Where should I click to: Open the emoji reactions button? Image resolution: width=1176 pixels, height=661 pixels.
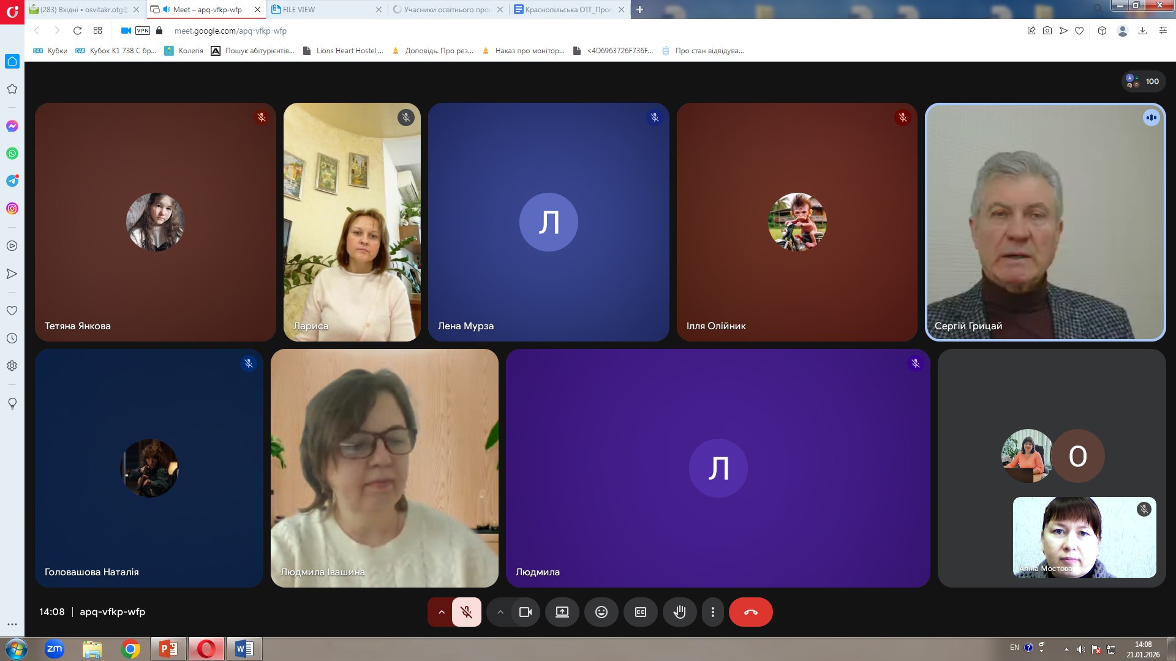click(601, 612)
